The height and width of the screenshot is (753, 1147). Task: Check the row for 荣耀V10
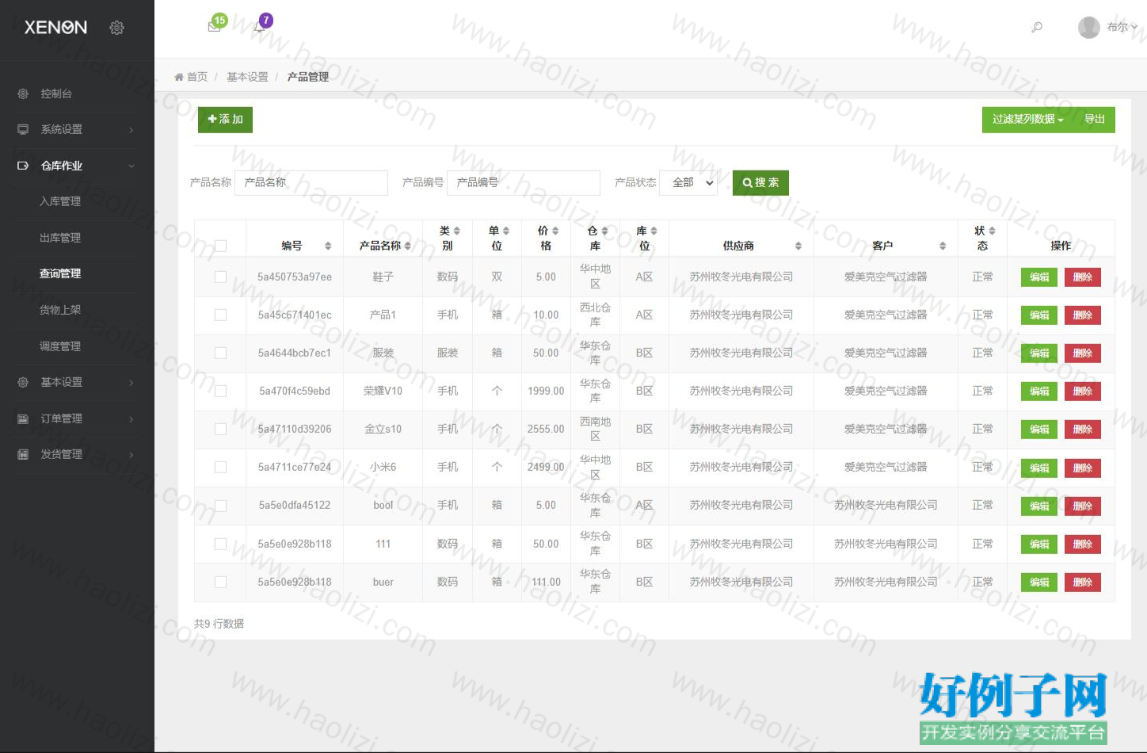pos(220,391)
